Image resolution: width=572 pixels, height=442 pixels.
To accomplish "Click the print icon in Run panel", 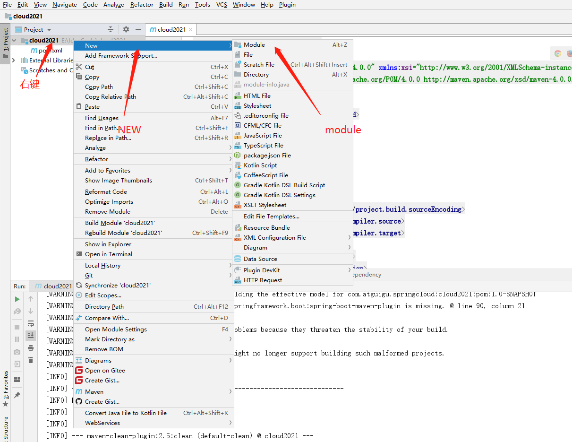I will [31, 347].
